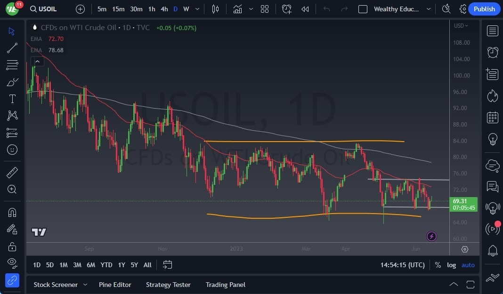Open the quick search icon
This screenshot has height=294, width=503.
pos(446,9)
